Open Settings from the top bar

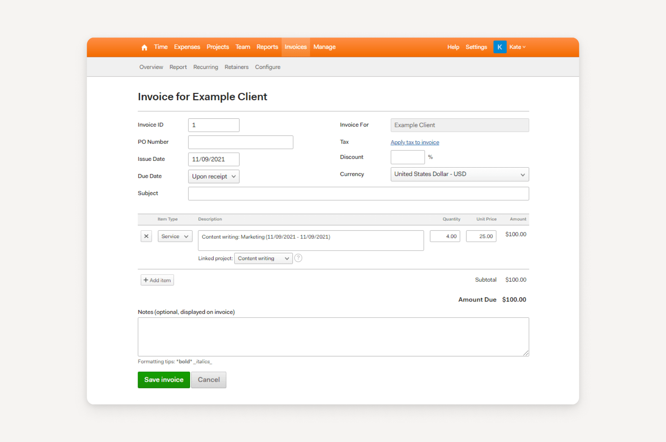[x=476, y=47]
